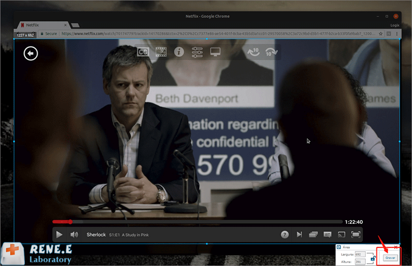Go back using the circular arrow button

pyautogui.click(x=31, y=54)
